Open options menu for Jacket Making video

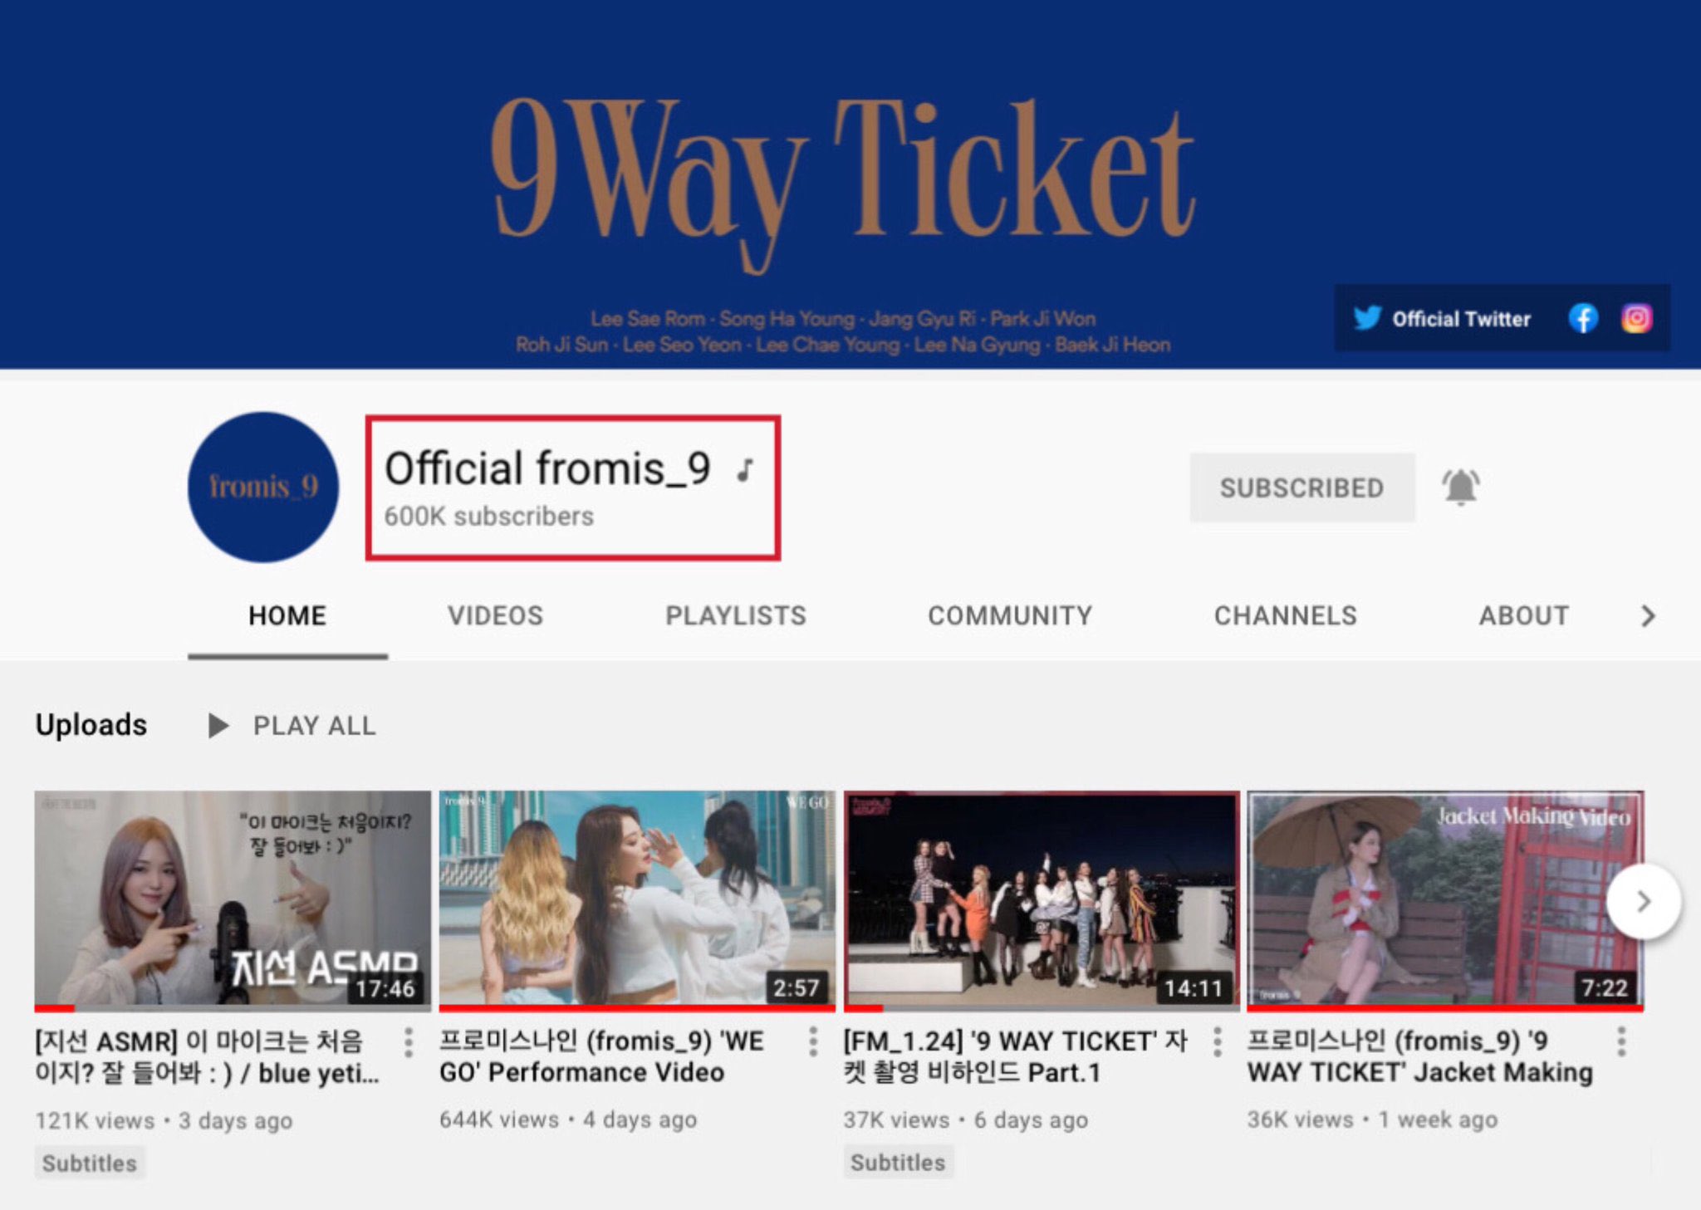[1621, 1041]
